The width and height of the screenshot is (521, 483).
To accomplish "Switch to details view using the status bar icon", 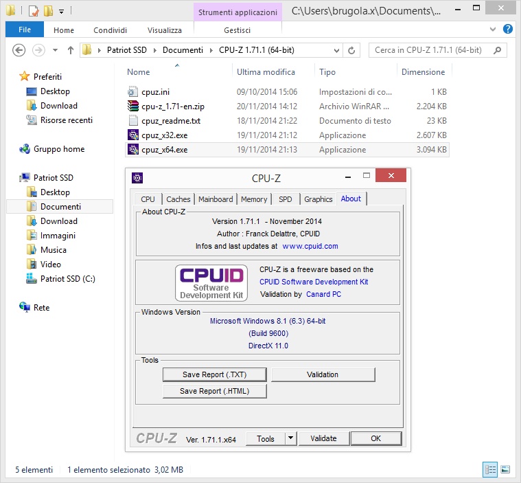I will pyautogui.click(x=490, y=470).
